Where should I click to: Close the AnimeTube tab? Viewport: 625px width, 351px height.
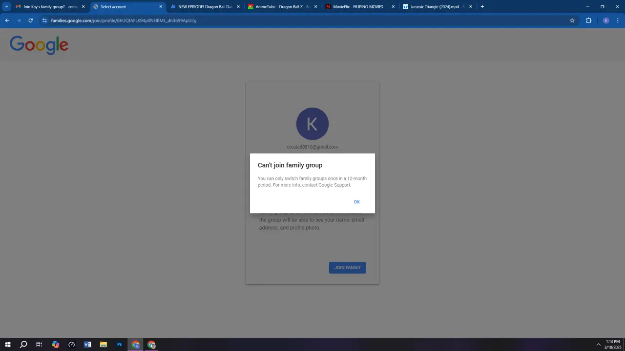click(x=315, y=7)
